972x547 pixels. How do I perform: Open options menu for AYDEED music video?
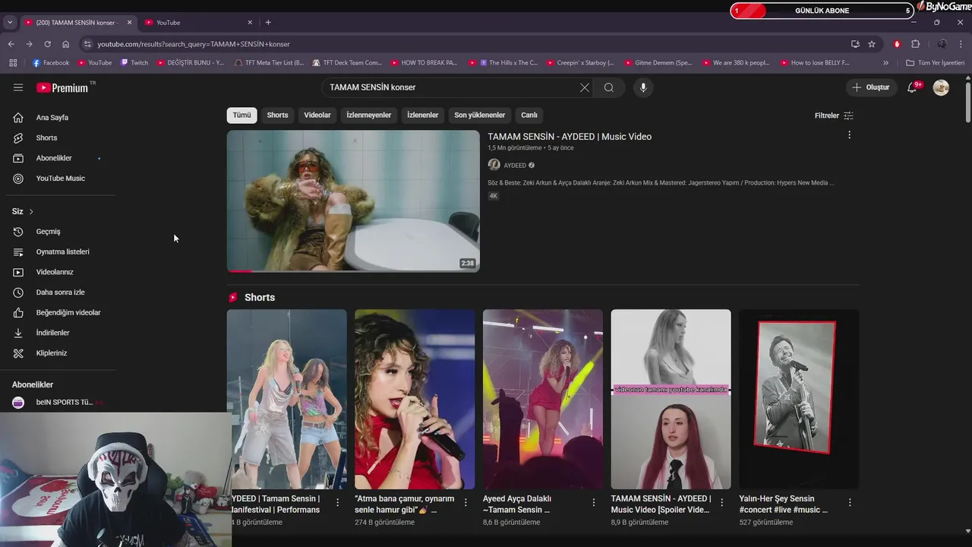tap(849, 135)
